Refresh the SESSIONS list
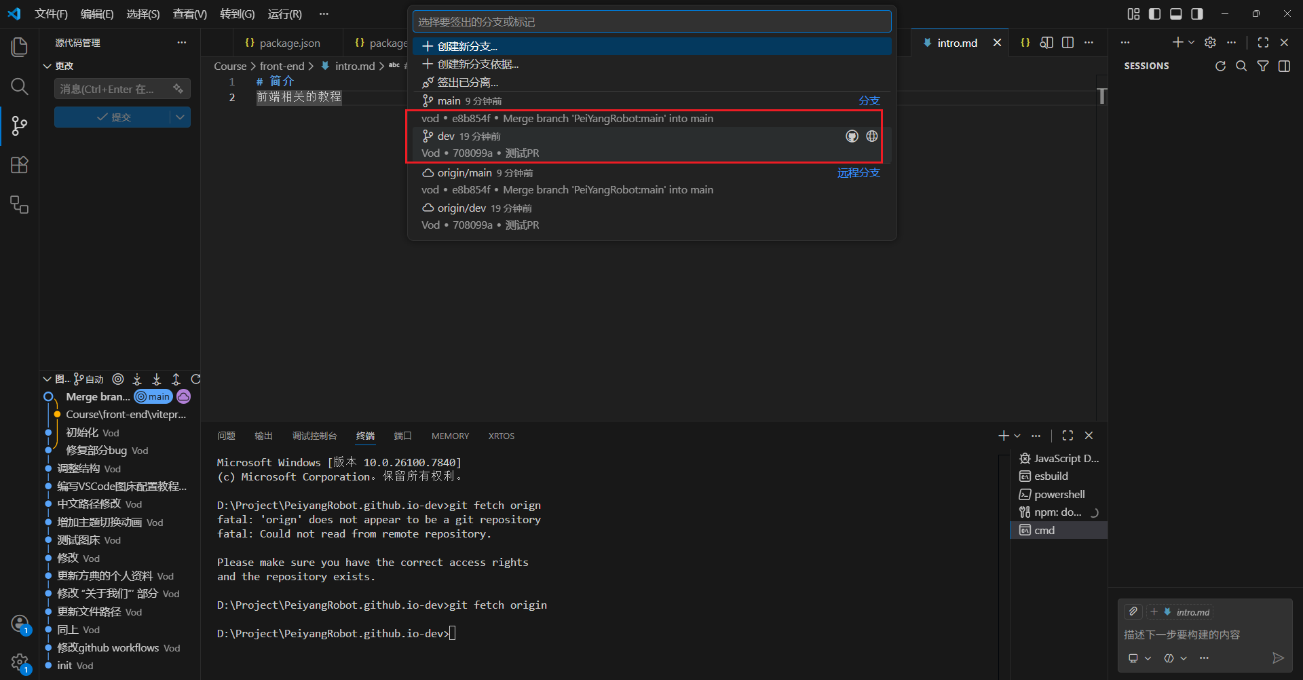1303x680 pixels. point(1220,66)
